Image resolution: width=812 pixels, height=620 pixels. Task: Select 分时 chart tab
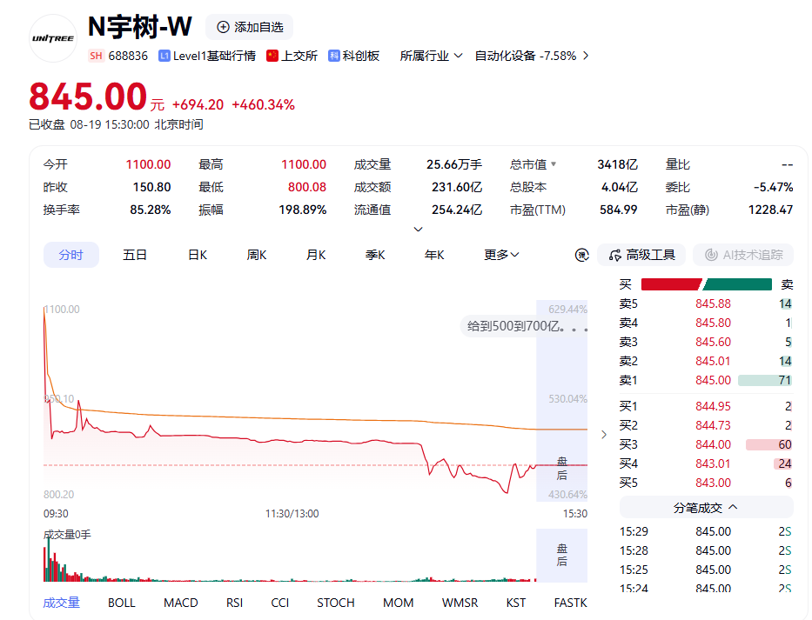[x=71, y=255]
